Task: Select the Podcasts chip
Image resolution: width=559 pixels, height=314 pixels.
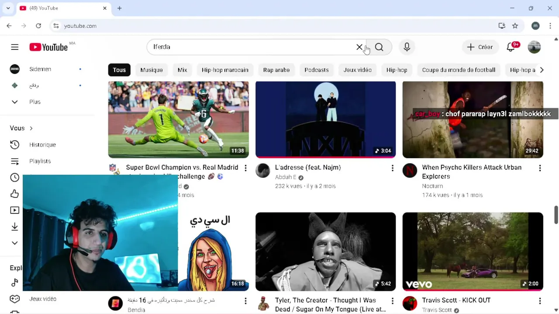Action: click(x=317, y=70)
